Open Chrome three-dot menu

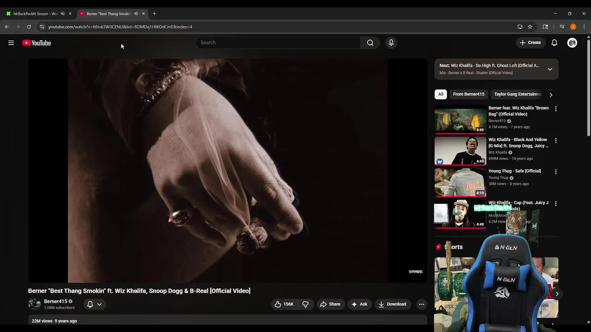pyautogui.click(x=584, y=27)
